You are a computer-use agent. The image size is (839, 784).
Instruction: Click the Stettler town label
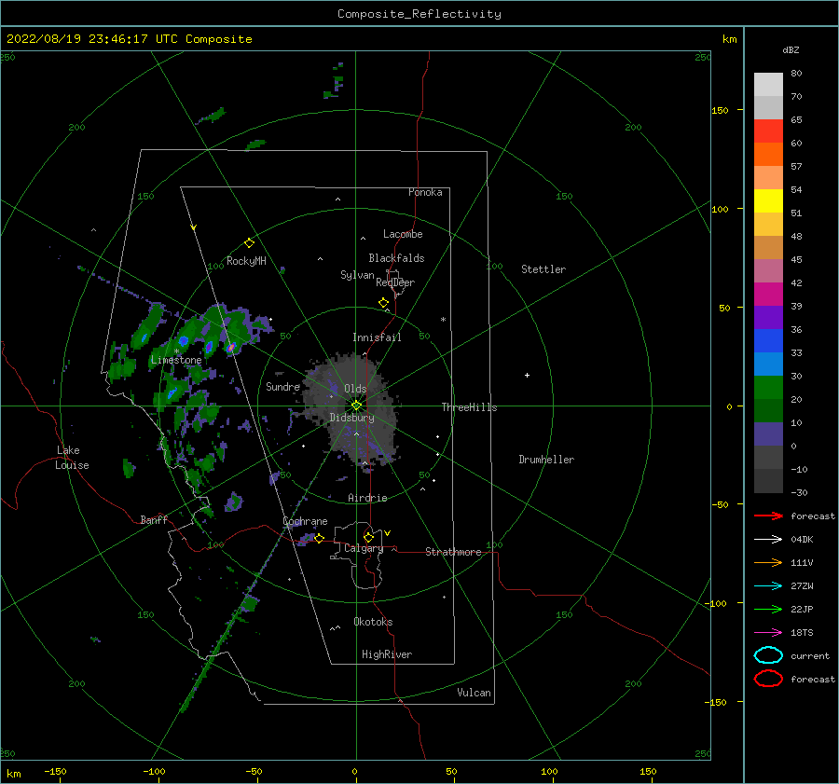pos(543,269)
